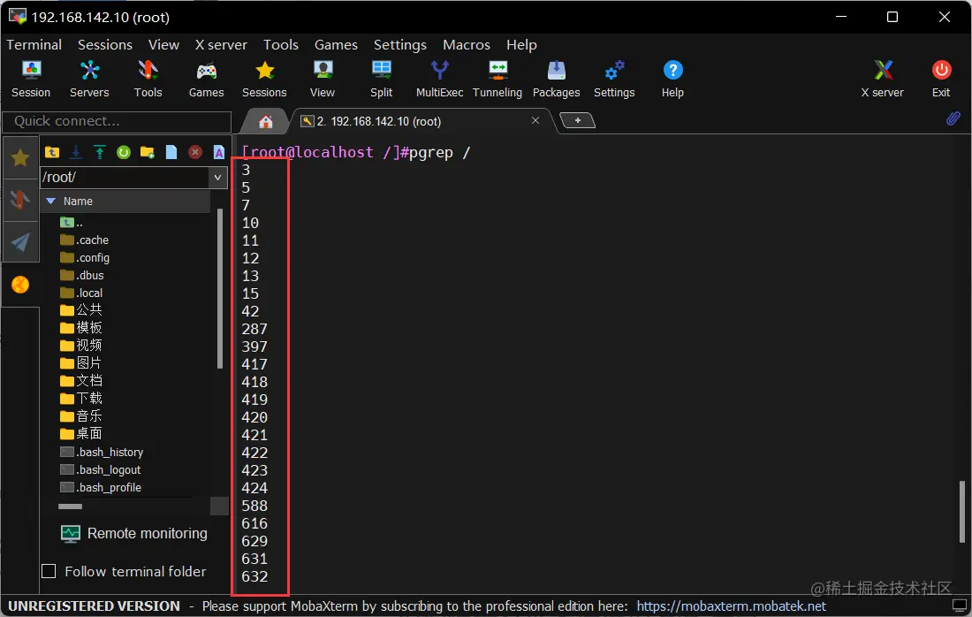The width and height of the screenshot is (972, 617).
Task: Upload files green arrow icon in SFTP toolbar
Action: [99, 152]
